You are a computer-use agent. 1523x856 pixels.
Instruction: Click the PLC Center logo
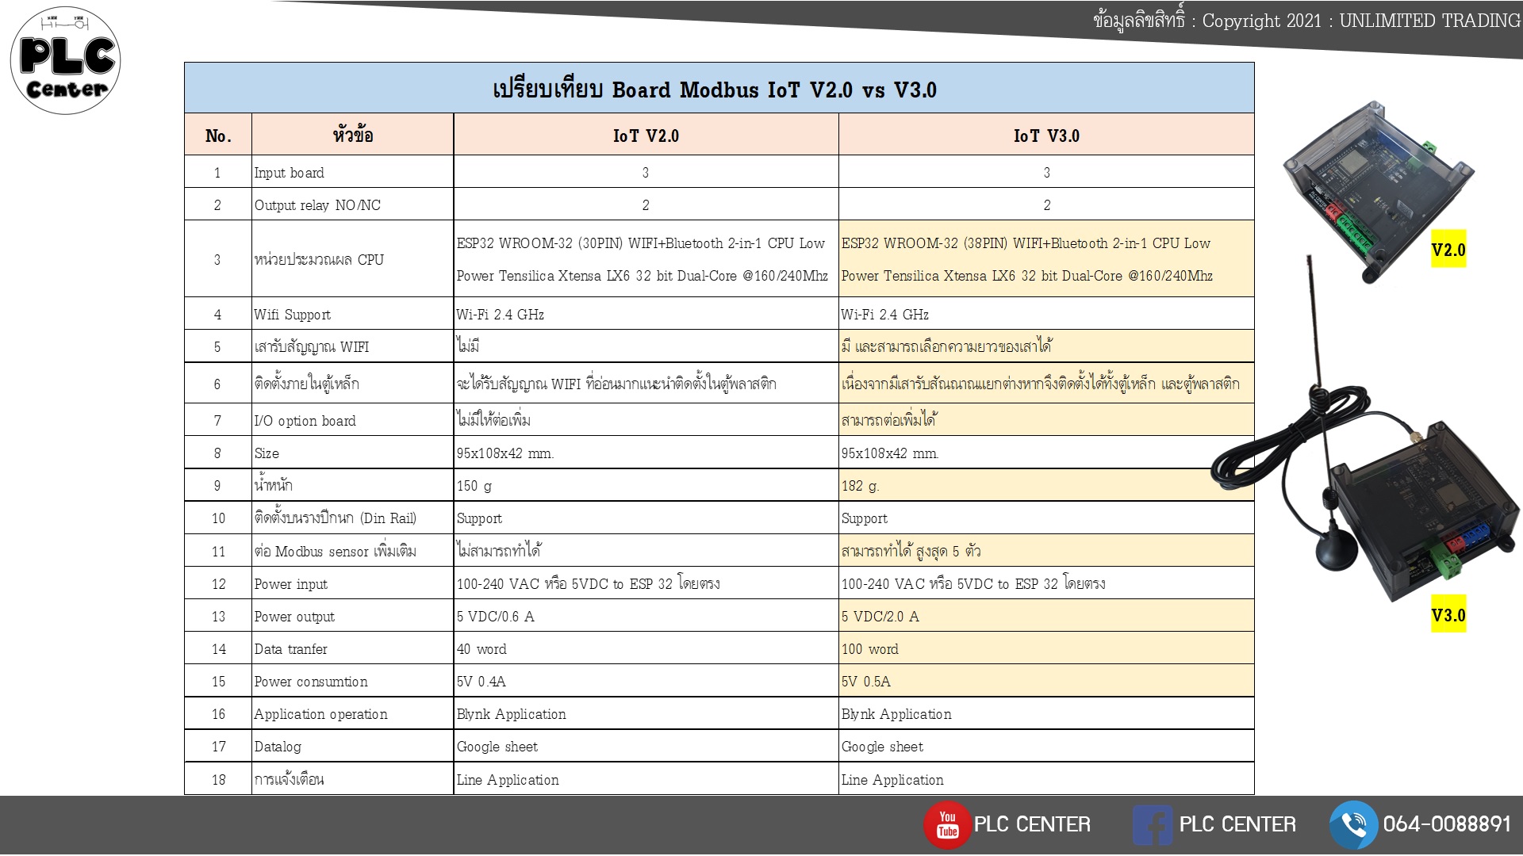(66, 60)
